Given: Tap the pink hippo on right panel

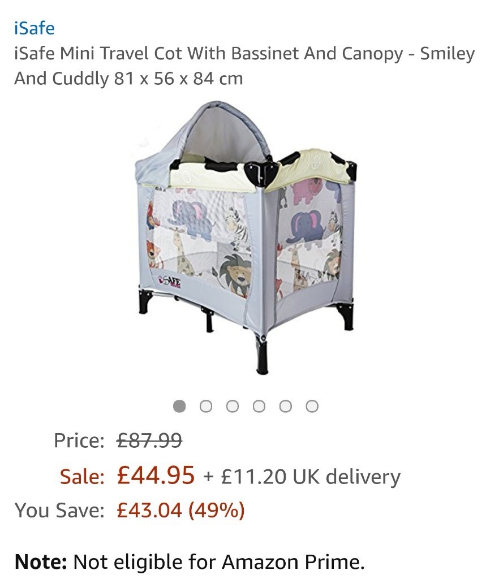Looking at the screenshot, I should tap(307, 190).
